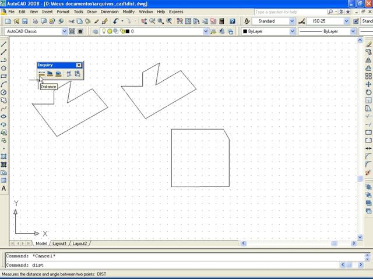Toggle layer on/off lightbulb icon
Viewport: 373px width, 279px height.
pyautogui.click(x=104, y=31)
